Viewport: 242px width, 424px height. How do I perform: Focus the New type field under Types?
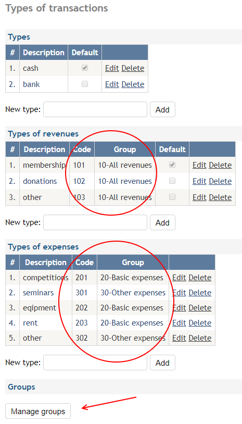pos(95,109)
